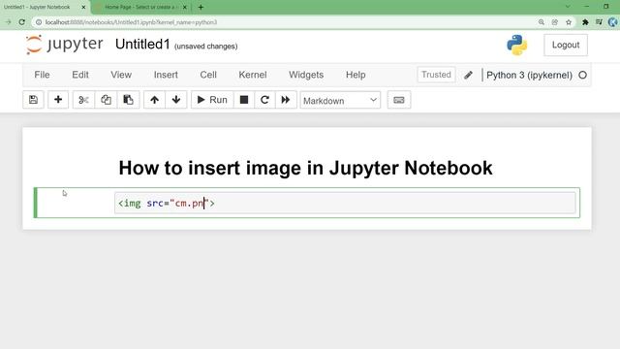Open the Kernel menu
Viewport: 620px width, 349px height.
253,75
